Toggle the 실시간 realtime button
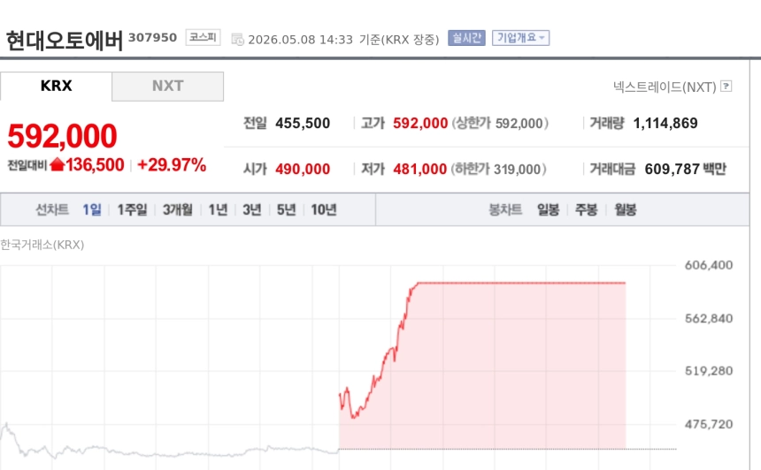This screenshot has width=761, height=470. coord(466,38)
